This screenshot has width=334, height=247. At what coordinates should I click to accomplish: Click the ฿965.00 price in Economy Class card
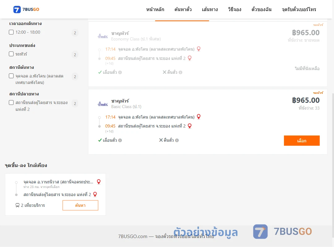click(x=306, y=32)
